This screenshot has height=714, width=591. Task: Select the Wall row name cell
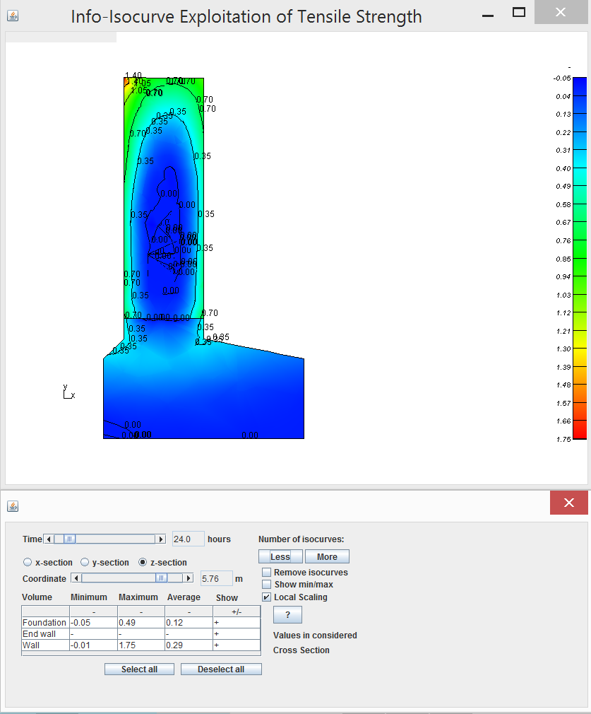click(x=45, y=645)
